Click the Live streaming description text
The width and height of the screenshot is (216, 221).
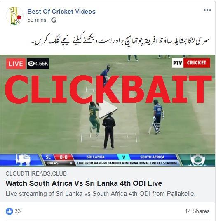point(101,194)
